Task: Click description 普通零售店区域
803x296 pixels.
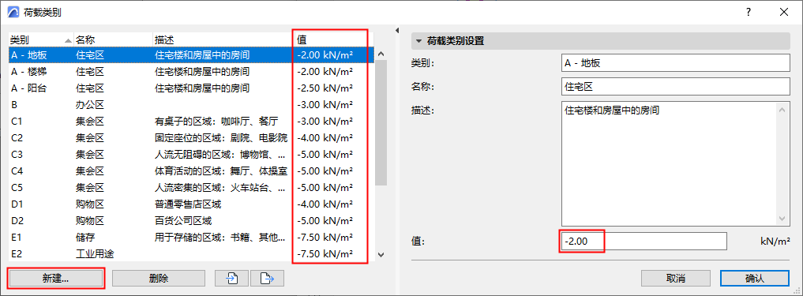Action: tap(187, 204)
